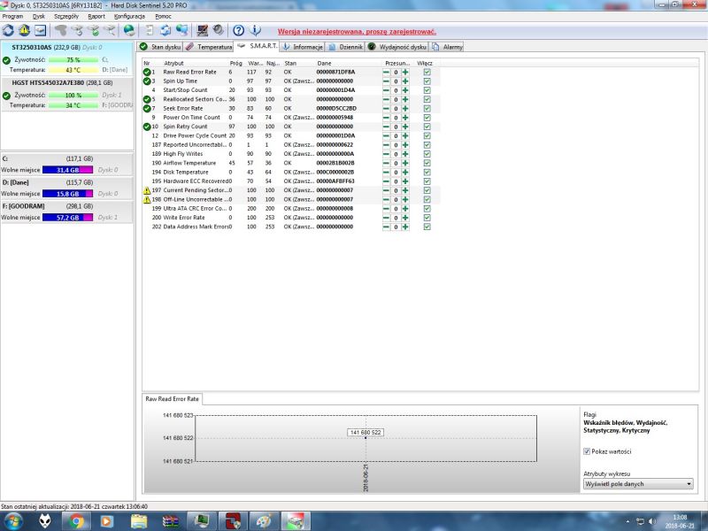Click green minus for Write Error Rate
708x531 pixels.
386,218
